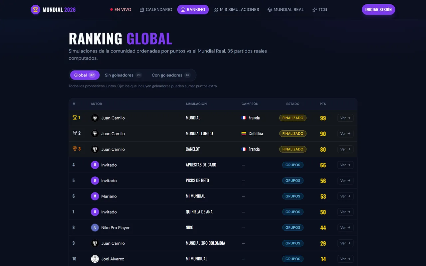View the MUNDIAL simulation with Ver button
The height and width of the screenshot is (266, 426).
point(345,118)
